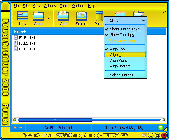Open Select Buttons... dialog
The height and width of the screenshot is (140, 169).
pyautogui.click(x=125, y=75)
